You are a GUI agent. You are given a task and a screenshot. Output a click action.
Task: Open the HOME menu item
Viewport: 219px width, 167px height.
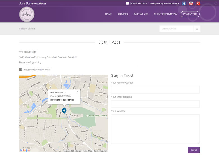coord(108,14)
